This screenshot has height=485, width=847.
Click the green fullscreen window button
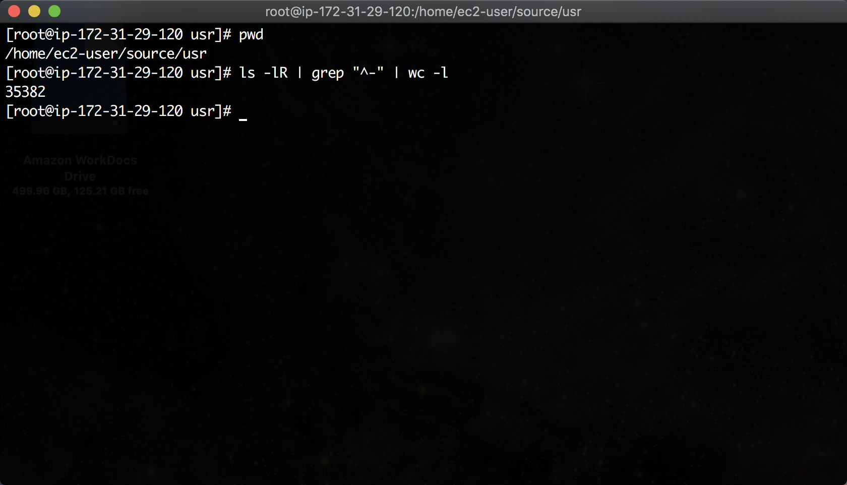pyautogui.click(x=54, y=11)
